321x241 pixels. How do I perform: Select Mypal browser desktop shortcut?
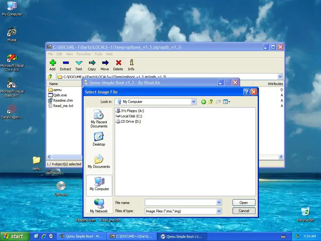tap(12, 34)
